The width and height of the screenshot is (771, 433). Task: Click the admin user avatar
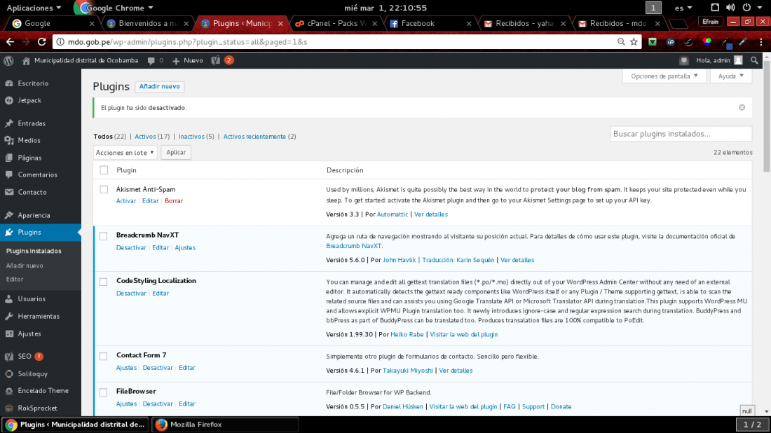(738, 60)
